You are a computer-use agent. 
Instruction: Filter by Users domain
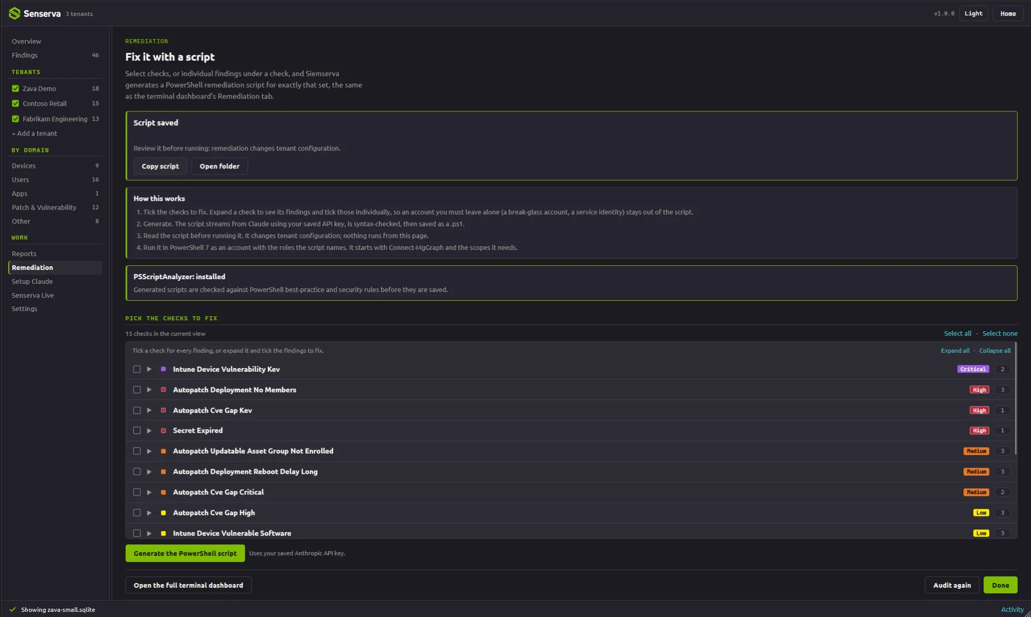click(55, 180)
